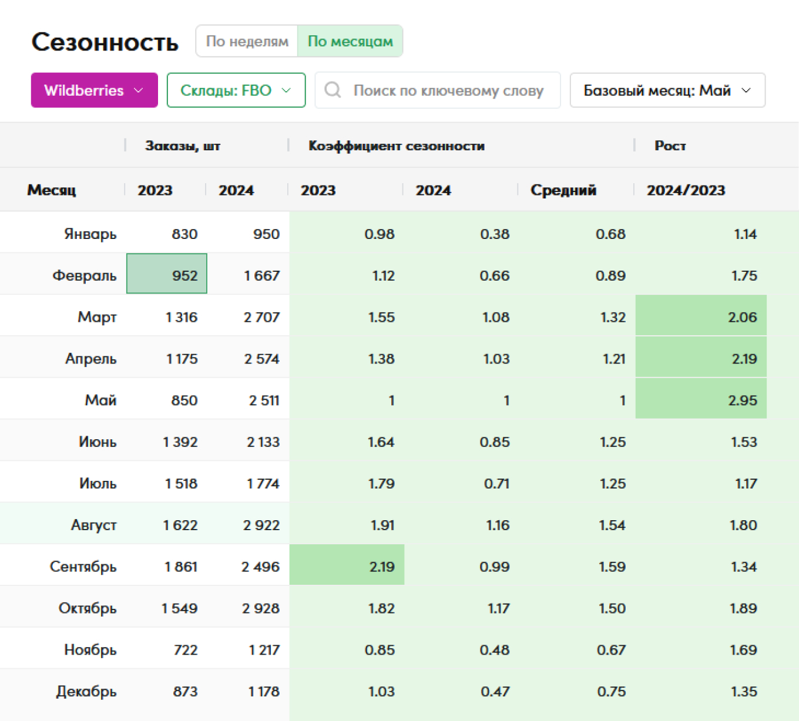Open the Wildberries marketplace dropdown
Screen dimensions: 799x721
[94, 90]
